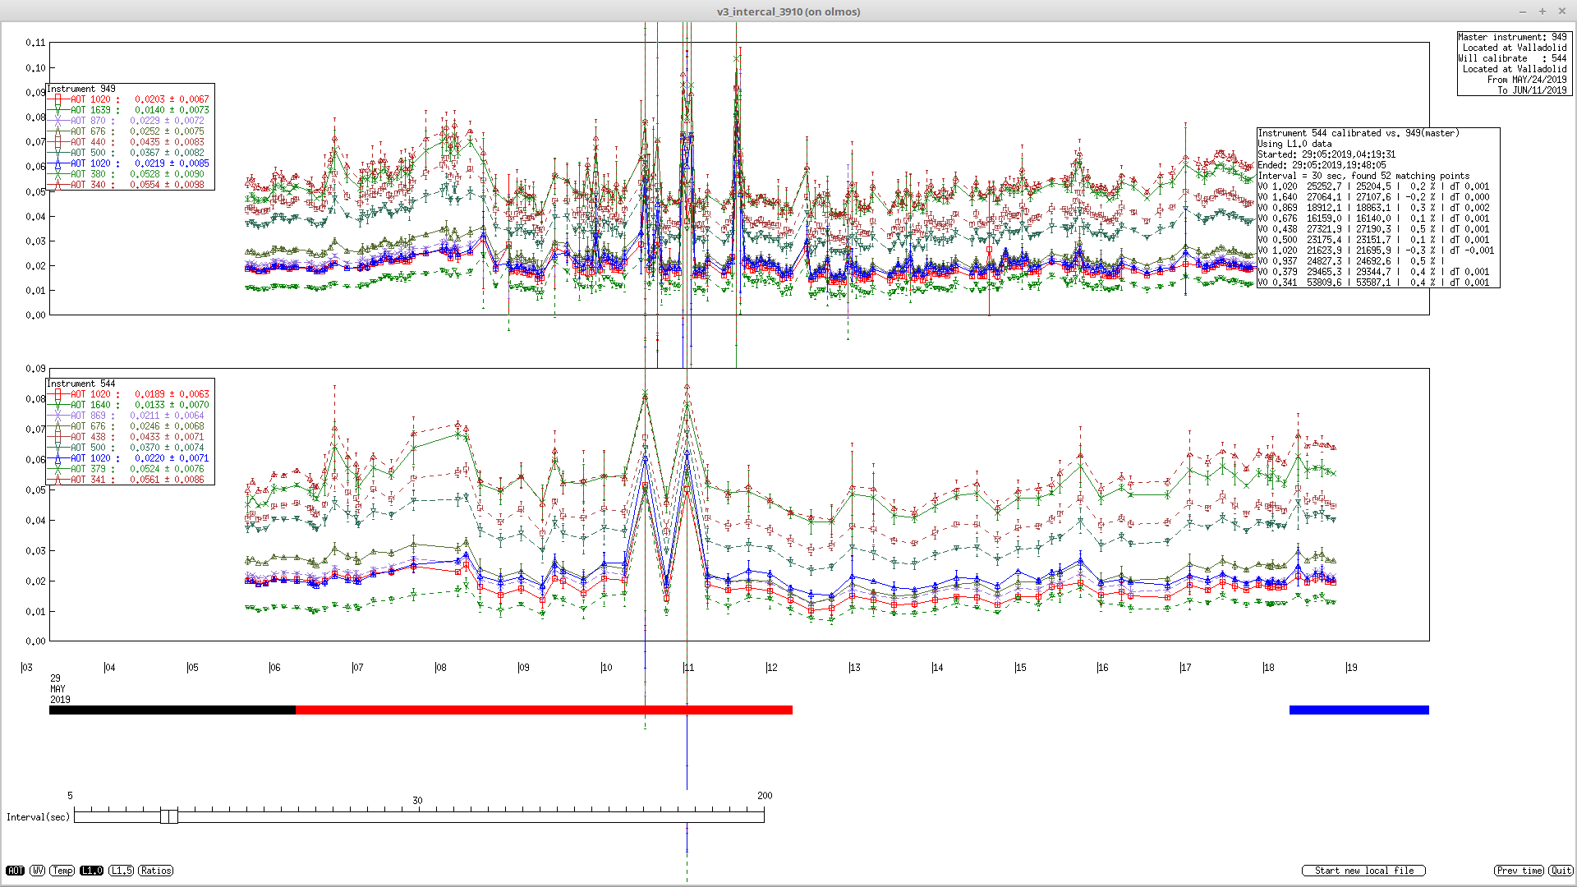Screen dimensions: 1577x887
Task: Click the 11 hour label on the time axis
Action: coord(689,668)
